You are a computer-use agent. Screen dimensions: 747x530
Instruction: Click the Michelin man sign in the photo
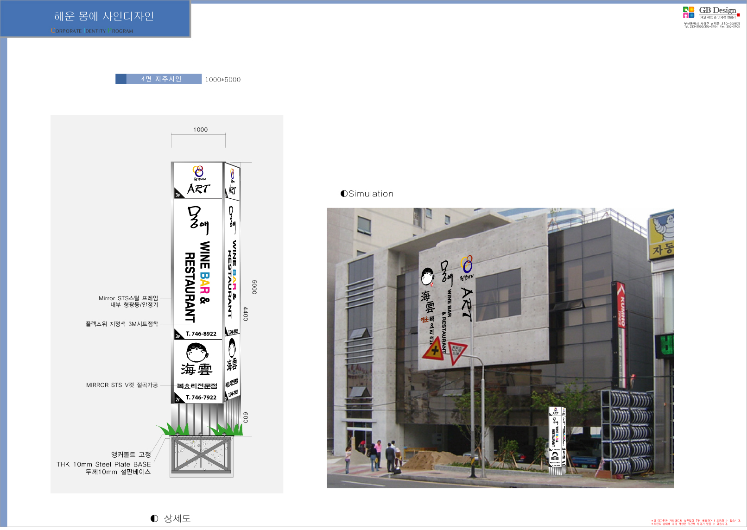coord(662,235)
